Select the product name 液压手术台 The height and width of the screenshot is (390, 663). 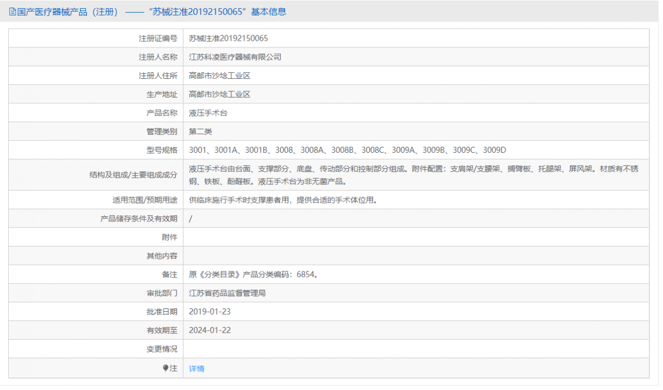tap(208, 113)
